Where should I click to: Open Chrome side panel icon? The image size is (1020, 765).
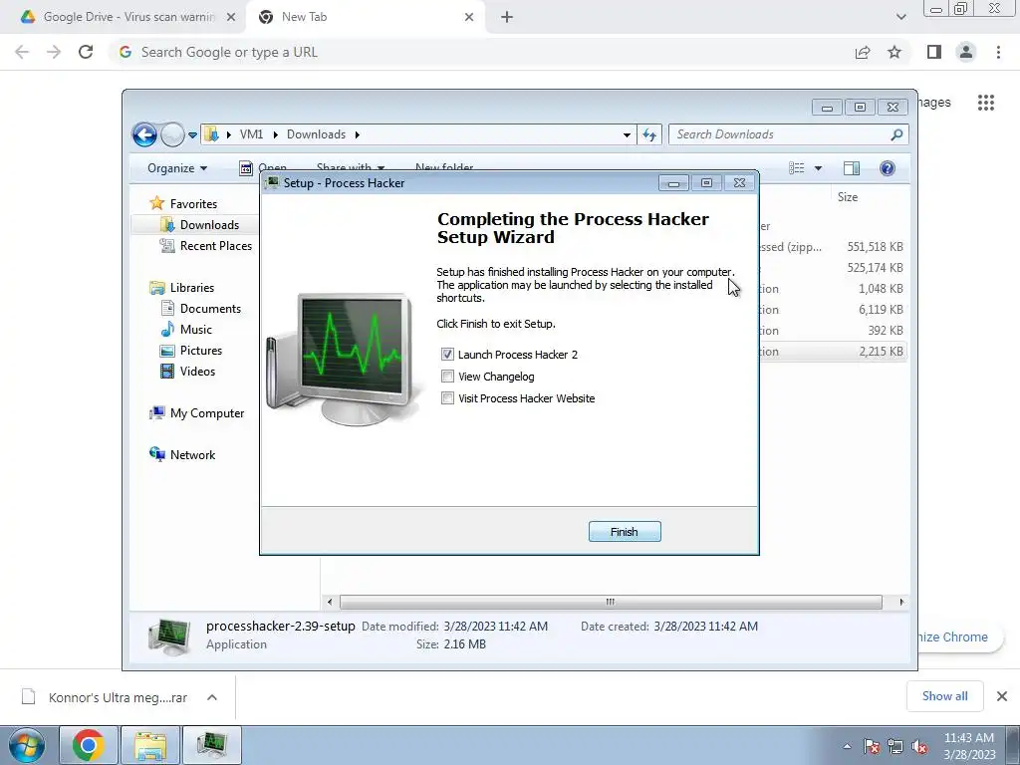pyautogui.click(x=934, y=52)
